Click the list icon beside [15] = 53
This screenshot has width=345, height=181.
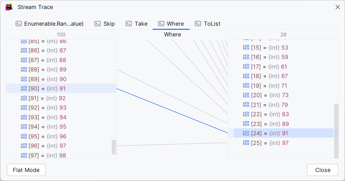point(246,48)
